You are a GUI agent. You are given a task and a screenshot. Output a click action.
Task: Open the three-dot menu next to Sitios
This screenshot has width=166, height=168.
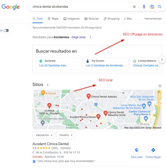click(48, 85)
